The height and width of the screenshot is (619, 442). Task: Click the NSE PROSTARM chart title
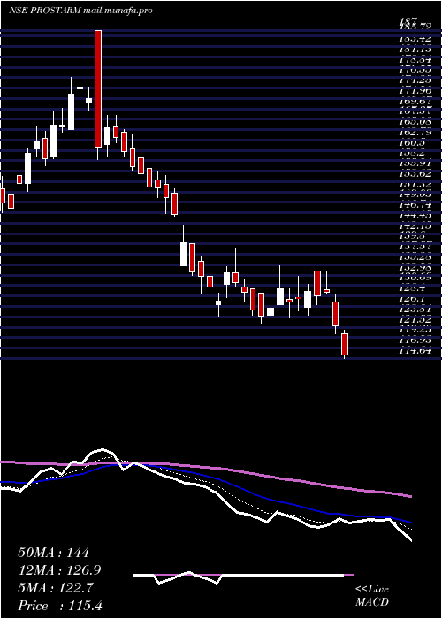pyautogui.click(x=80, y=11)
